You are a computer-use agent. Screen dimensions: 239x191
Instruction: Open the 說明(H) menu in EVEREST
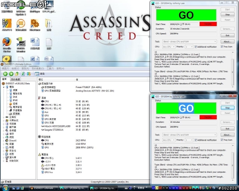click(x=60, y=69)
